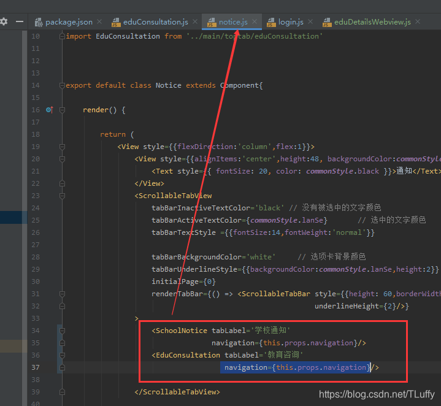The image size is (441, 406).
Task: Collapse the import block fold marker on line 10
Action: coord(62,36)
